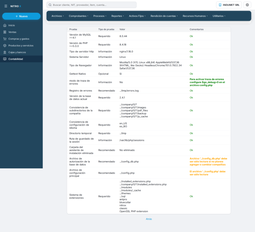Open Ventas in the sidebar

[21, 32]
